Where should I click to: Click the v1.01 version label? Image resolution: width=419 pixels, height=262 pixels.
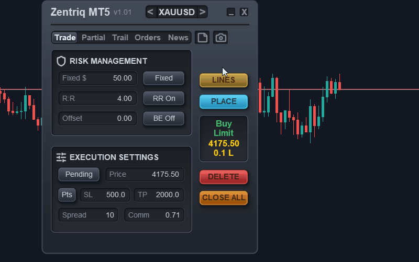click(x=123, y=13)
